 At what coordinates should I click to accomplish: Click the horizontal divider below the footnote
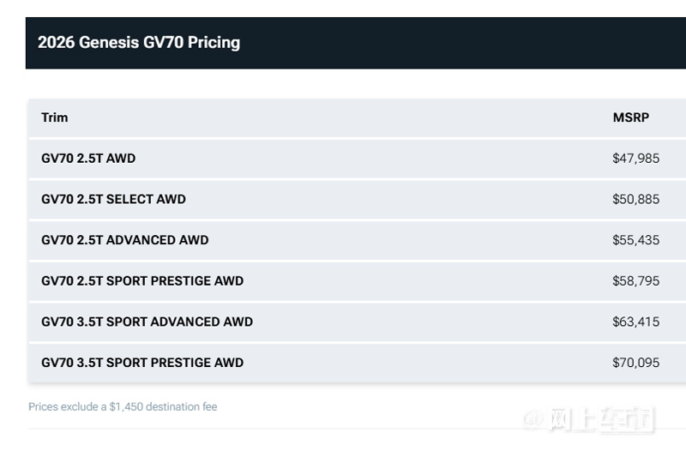click(357, 429)
